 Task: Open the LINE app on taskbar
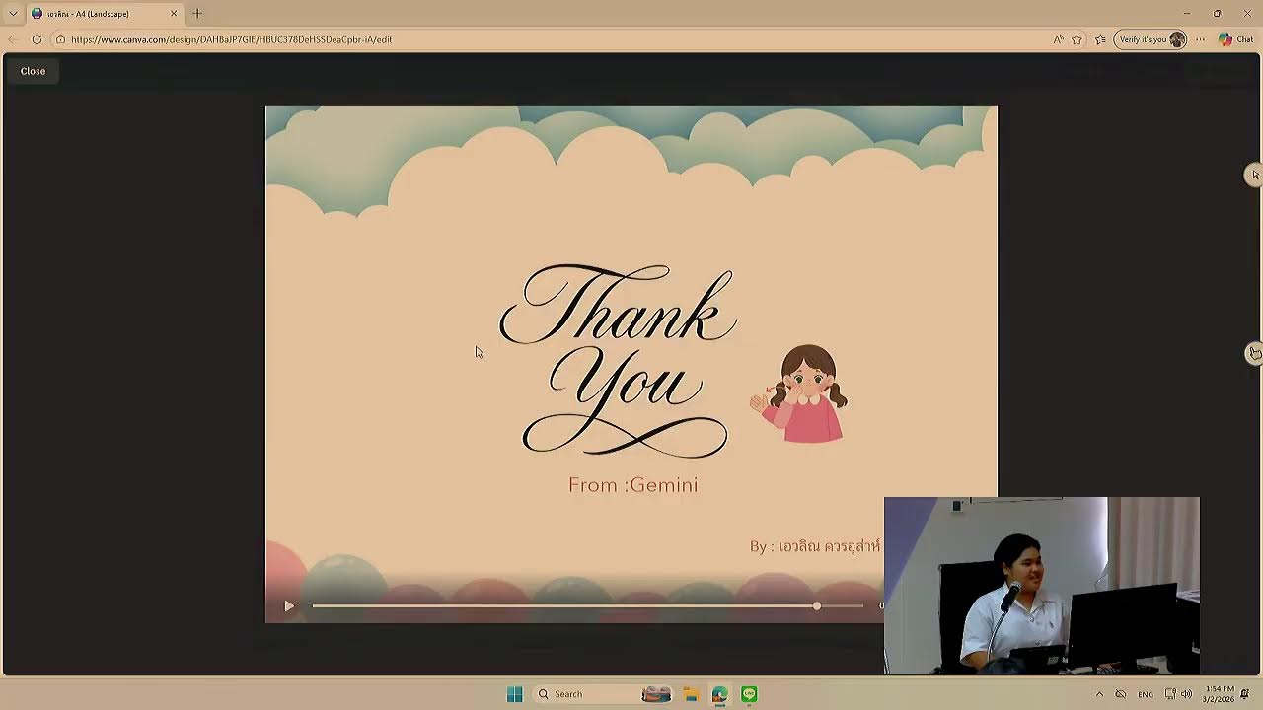750,694
